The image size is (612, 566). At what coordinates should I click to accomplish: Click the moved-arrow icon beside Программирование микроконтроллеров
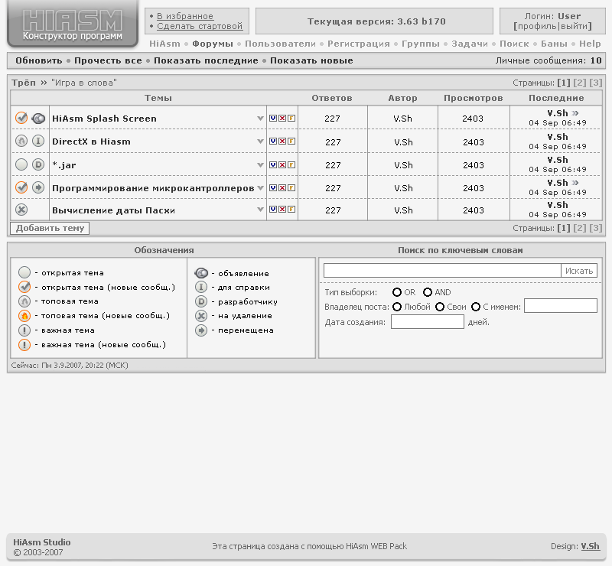coord(38,187)
